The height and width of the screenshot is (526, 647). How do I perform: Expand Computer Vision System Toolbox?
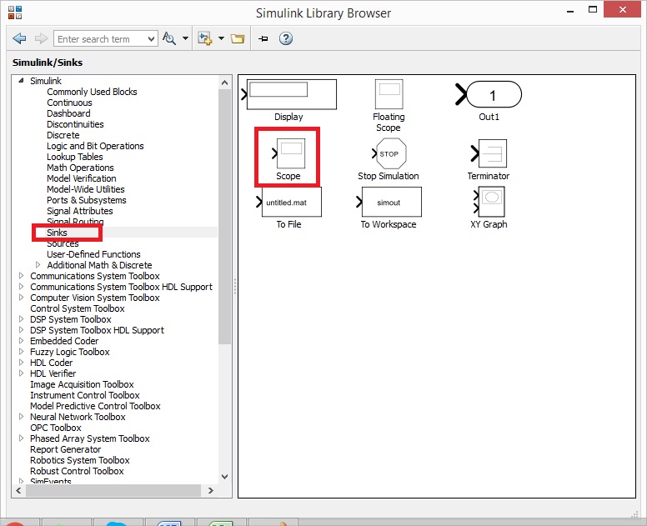(22, 297)
